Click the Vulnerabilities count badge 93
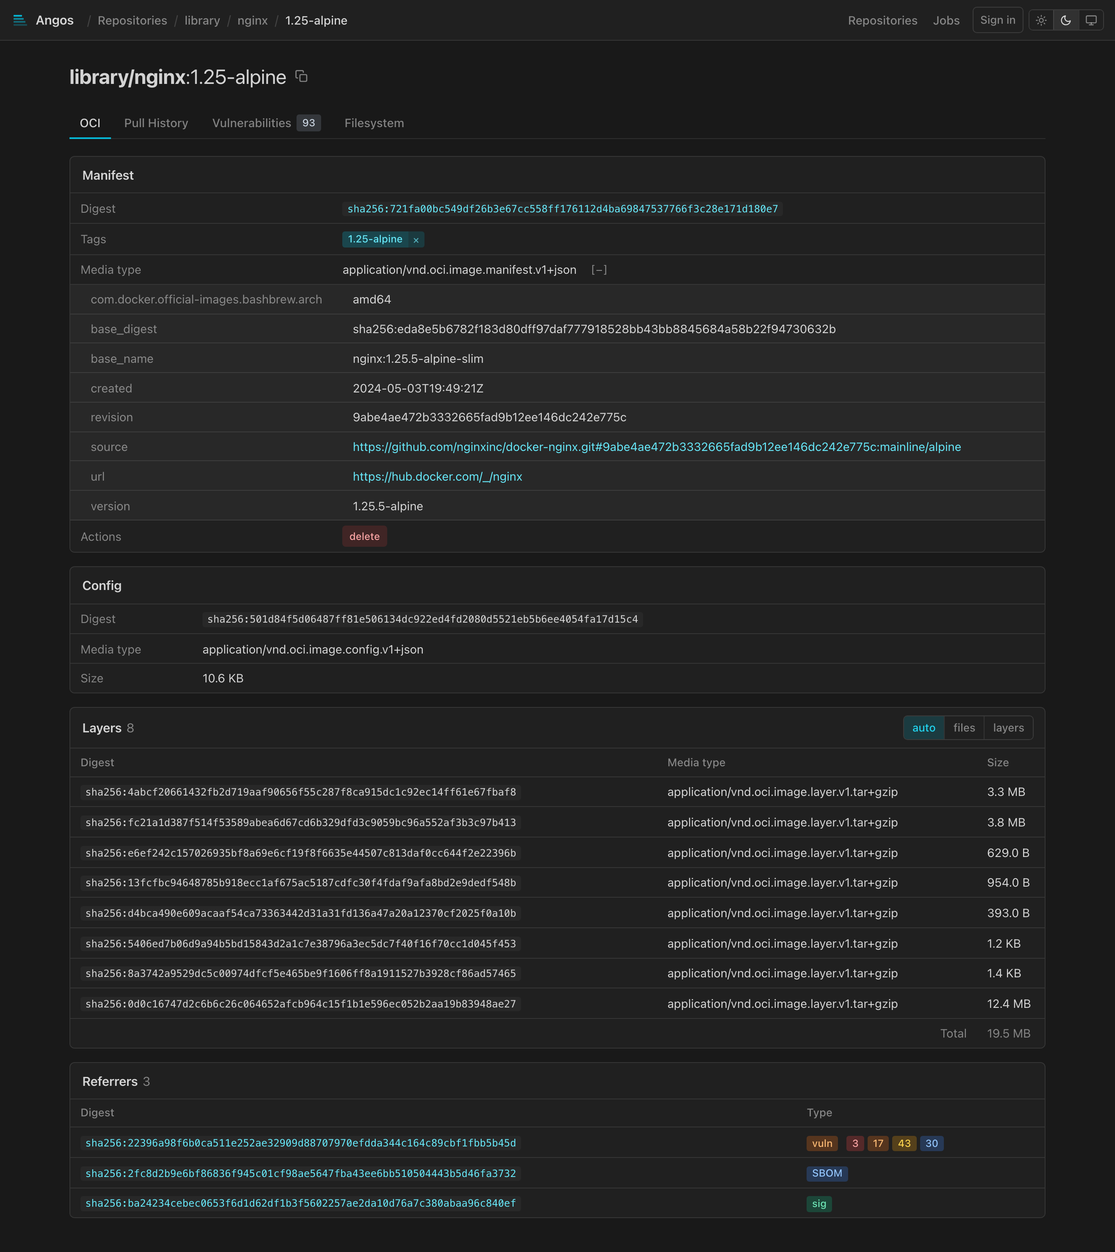1115x1252 pixels. pyautogui.click(x=309, y=123)
